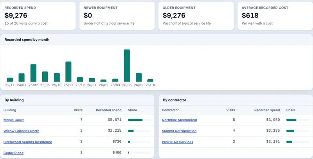The image size is (313, 159).
Task: Click Maple Court share progress bar
Action: (139, 120)
